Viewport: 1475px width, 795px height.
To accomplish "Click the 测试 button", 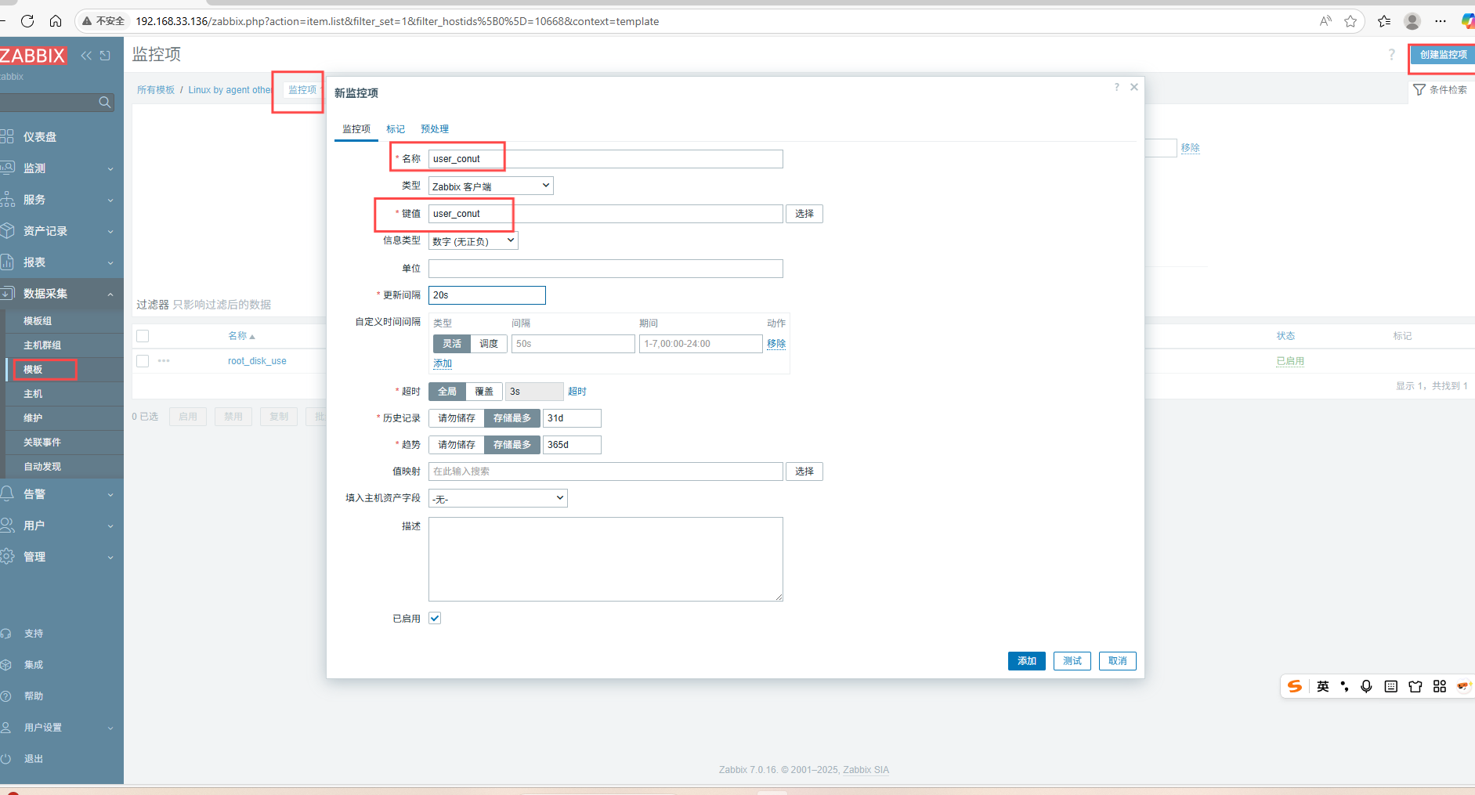I will [x=1072, y=661].
